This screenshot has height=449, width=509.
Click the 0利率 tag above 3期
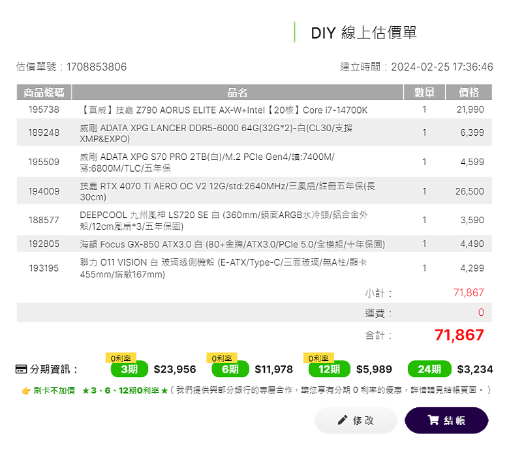(x=121, y=358)
